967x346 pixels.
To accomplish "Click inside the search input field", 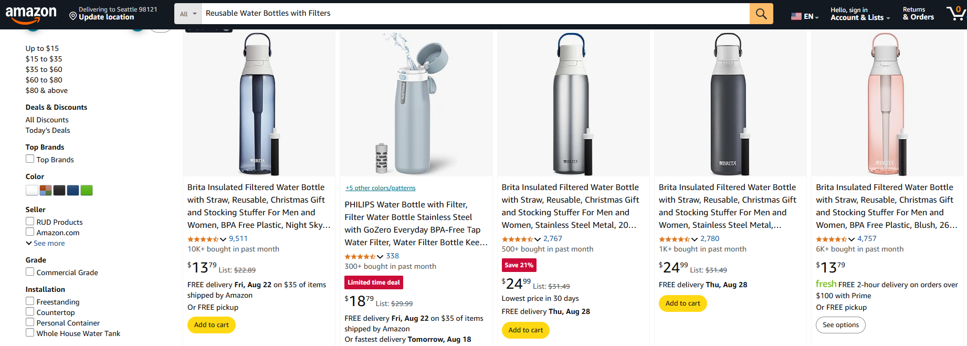I will [x=420, y=14].
